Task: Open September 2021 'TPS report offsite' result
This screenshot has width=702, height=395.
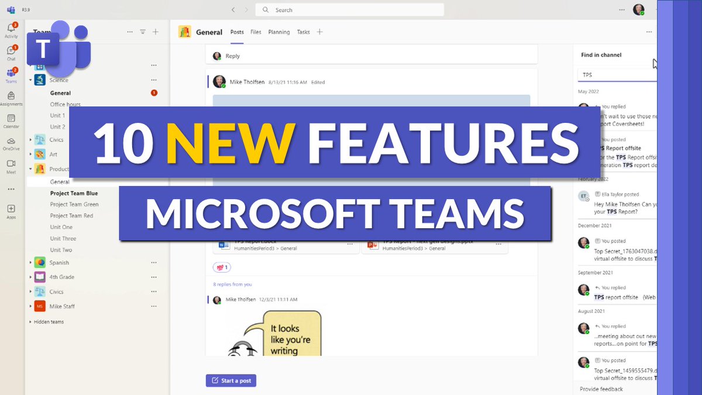Action: [618, 293]
